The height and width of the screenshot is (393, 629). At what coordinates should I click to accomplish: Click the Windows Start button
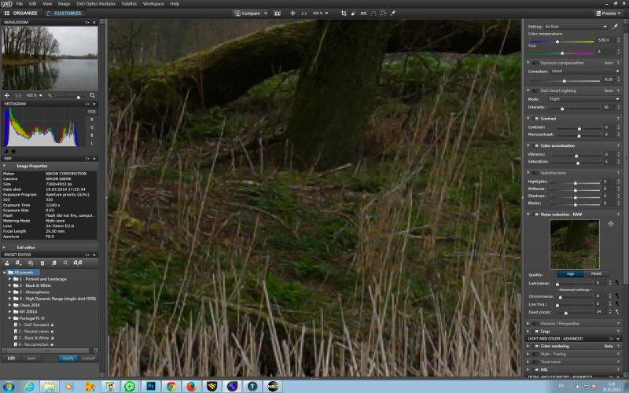click(x=9, y=387)
